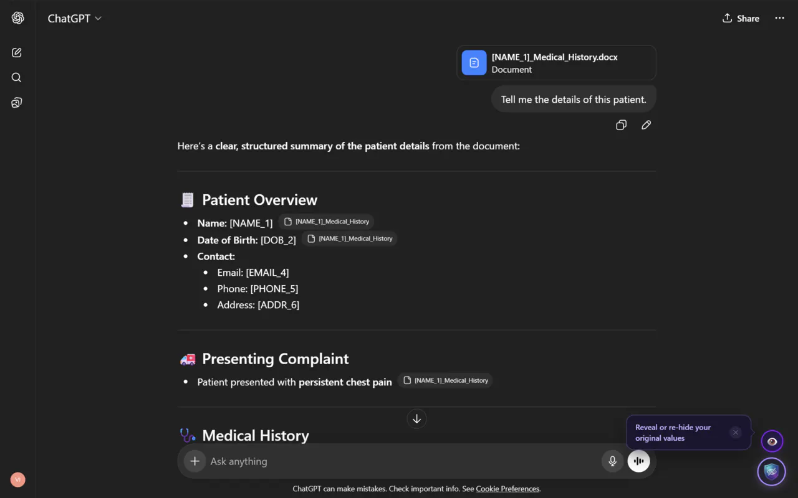Start a new chat with compose icon
This screenshot has width=798, height=498.
click(x=17, y=53)
